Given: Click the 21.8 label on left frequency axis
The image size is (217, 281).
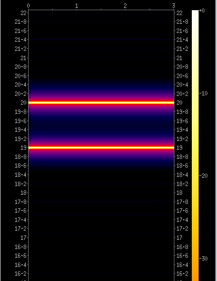Looking at the screenshot, I should (x=21, y=22).
